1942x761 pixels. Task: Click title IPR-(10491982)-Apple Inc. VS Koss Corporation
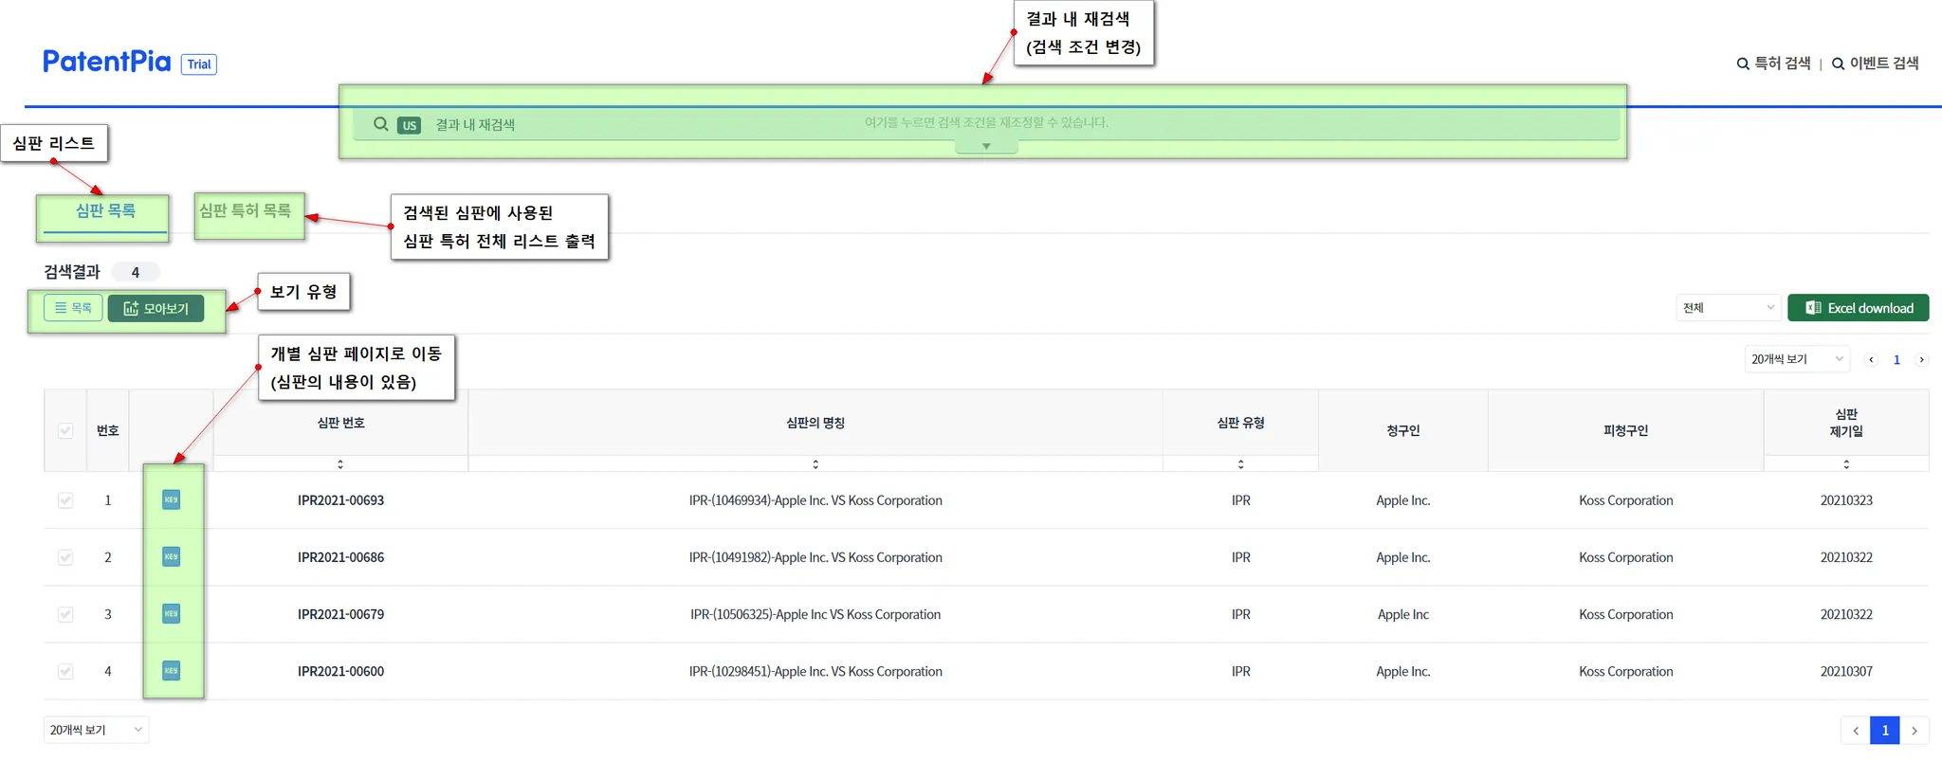pyautogui.click(x=815, y=557)
